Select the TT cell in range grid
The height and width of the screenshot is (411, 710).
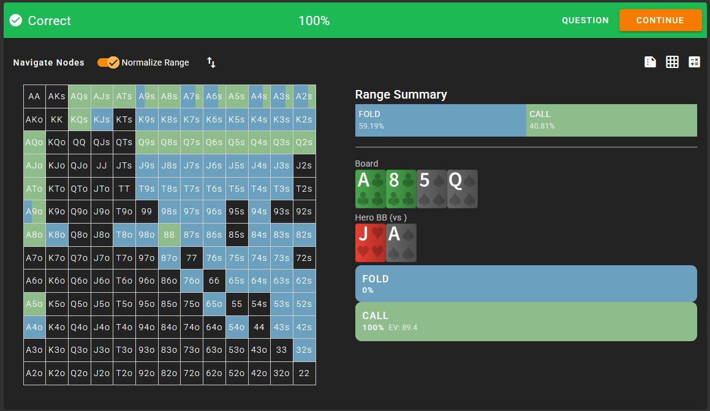124,189
